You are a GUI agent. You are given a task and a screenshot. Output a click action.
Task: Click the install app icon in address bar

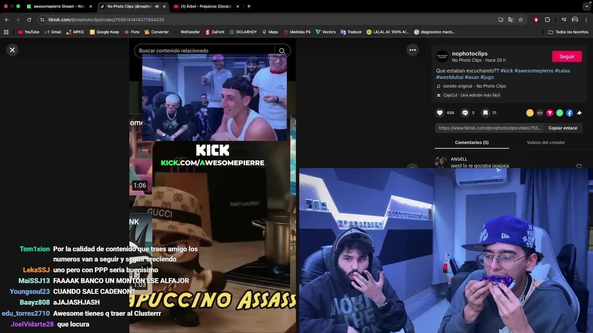pos(501,20)
